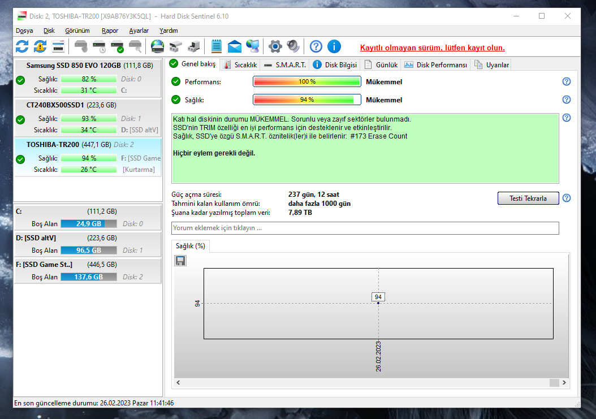Image resolution: width=596 pixels, height=419 pixels.
Task: Click the 96,5 GB free space bar
Action: pyautogui.click(x=89, y=250)
